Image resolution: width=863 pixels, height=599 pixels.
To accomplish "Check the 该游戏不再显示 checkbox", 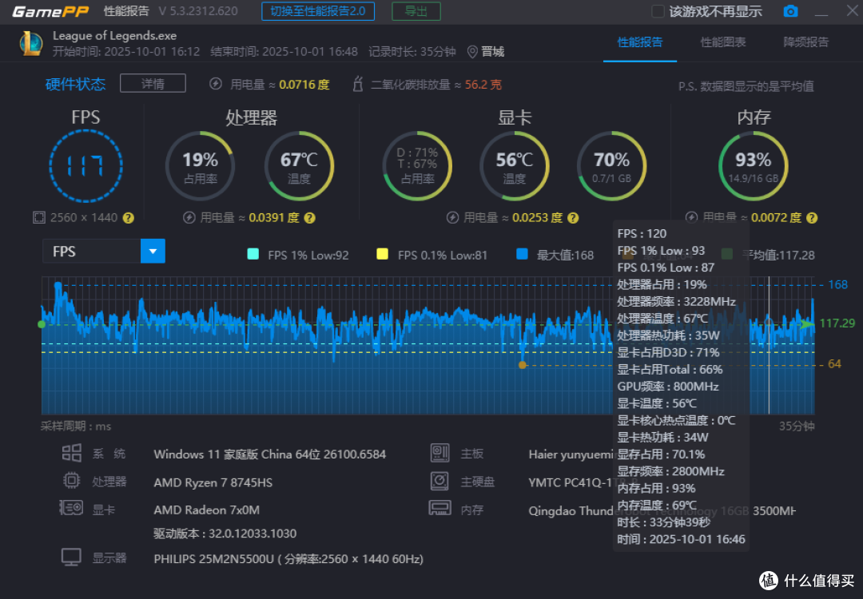I will point(658,11).
